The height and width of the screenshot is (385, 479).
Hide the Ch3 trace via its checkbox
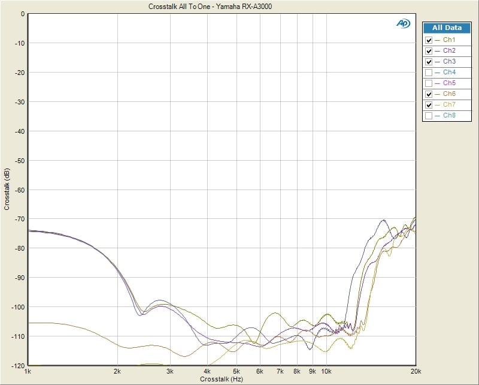(x=429, y=62)
